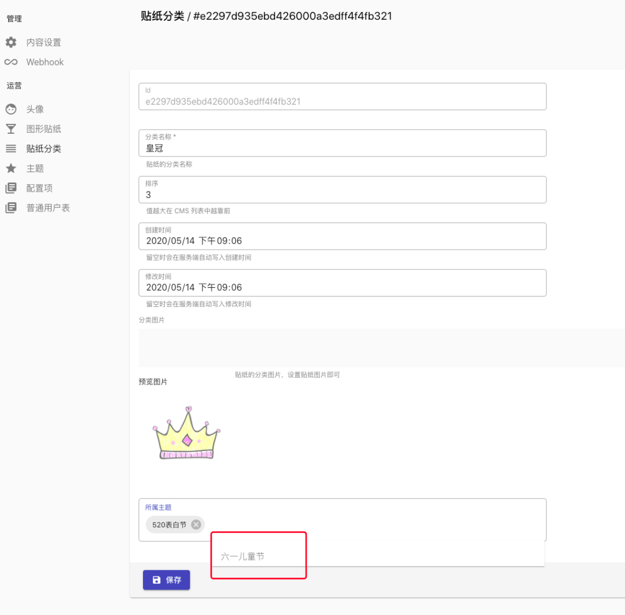This screenshot has height=615, width=625.
Task: Open 图形贴纸 from the sidebar
Action: pyautogui.click(x=43, y=129)
